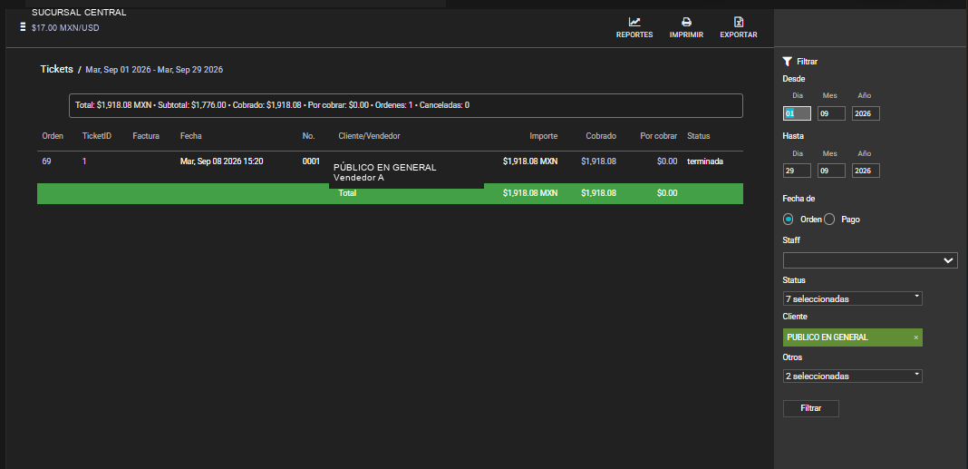The image size is (968, 469).
Task: Click the Imprimir printer icon
Action: pos(686,23)
